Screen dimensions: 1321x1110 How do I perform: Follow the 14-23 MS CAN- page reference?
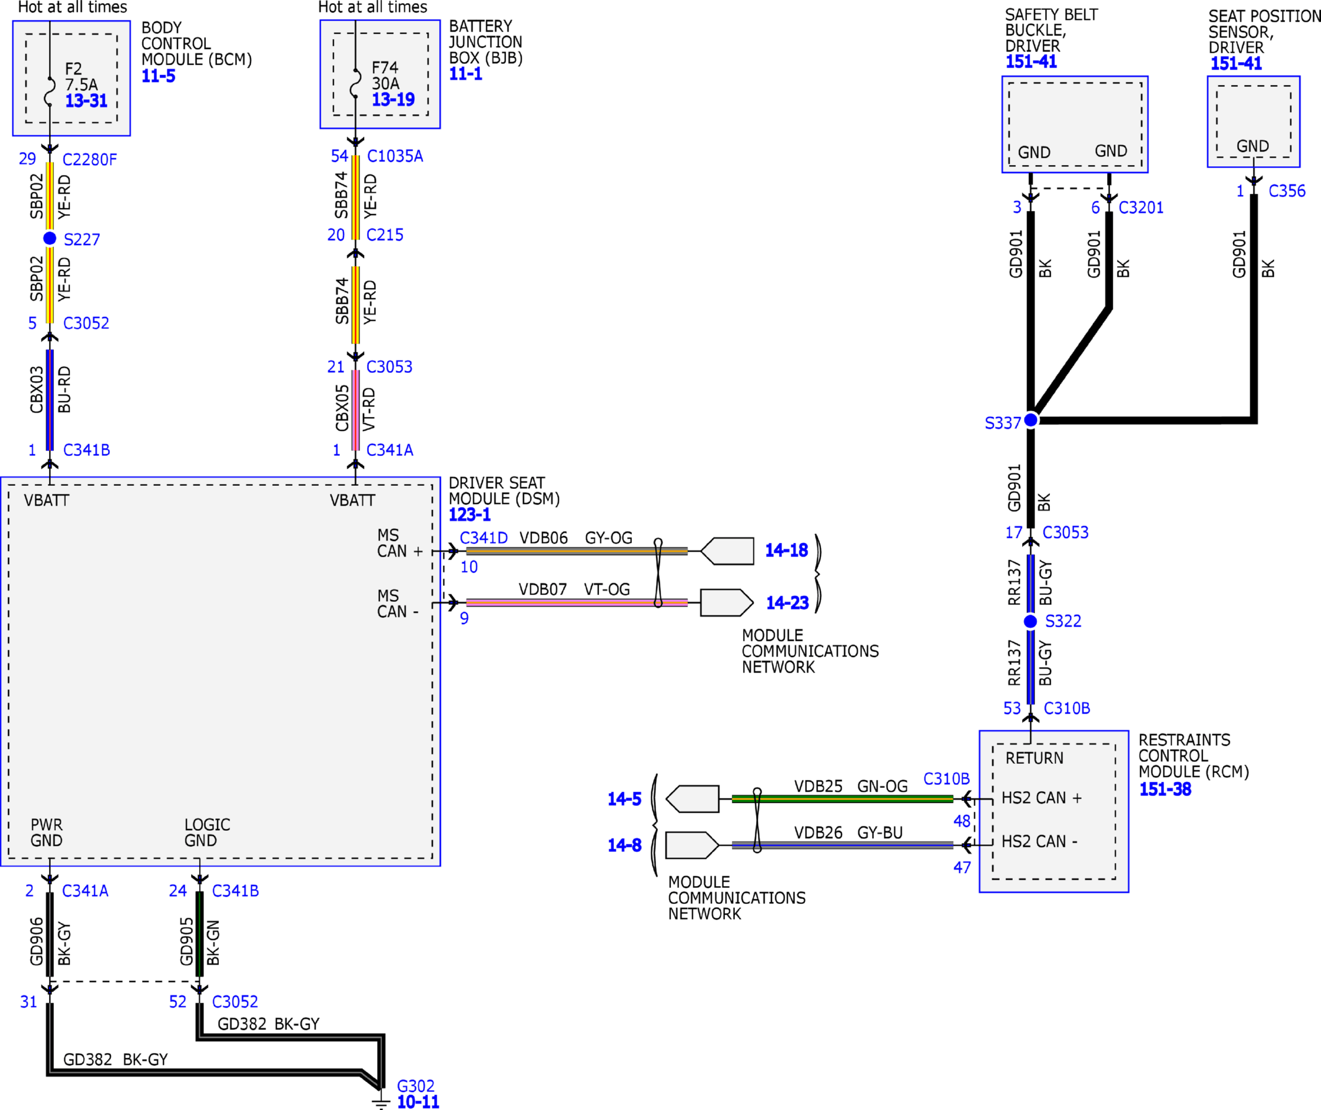pyautogui.click(x=788, y=603)
